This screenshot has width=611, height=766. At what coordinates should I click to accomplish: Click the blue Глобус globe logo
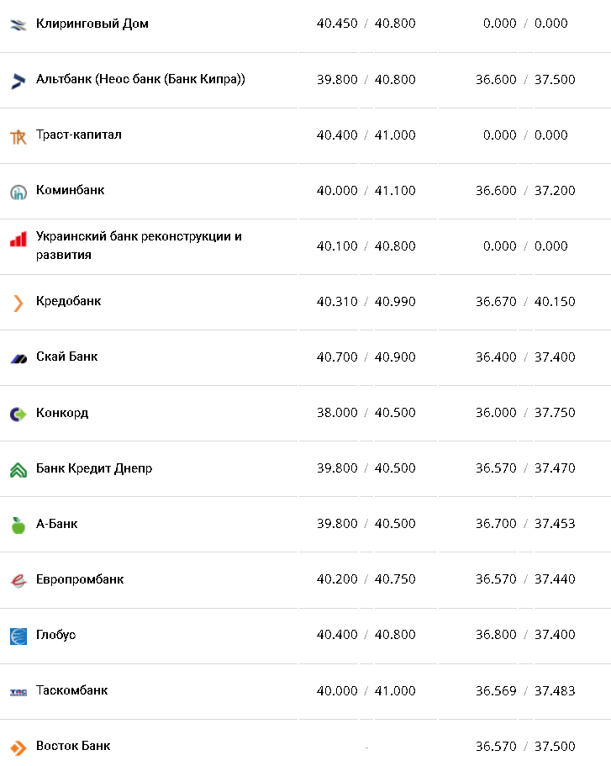coord(18,636)
